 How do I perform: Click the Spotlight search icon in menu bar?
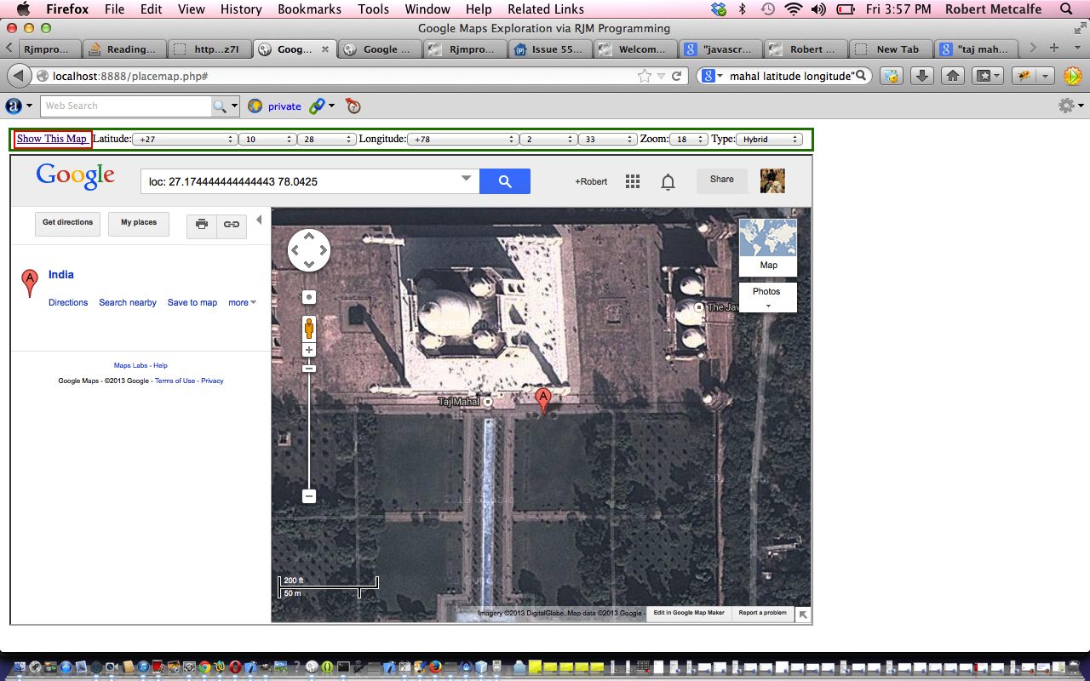point(1067,9)
